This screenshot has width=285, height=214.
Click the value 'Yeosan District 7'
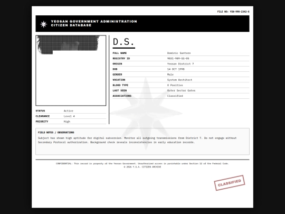(180, 64)
